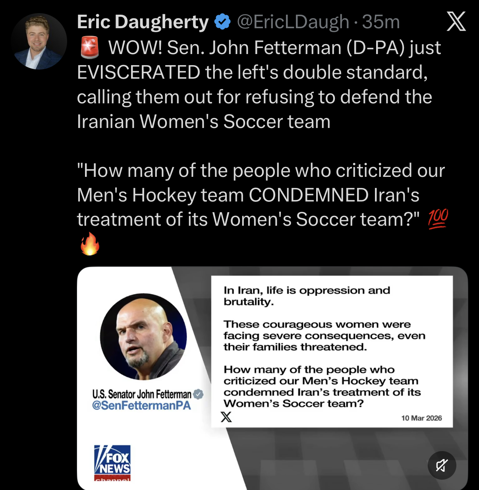
Task: Click the @SenFettermanPA handle in the video
Action: [141, 405]
